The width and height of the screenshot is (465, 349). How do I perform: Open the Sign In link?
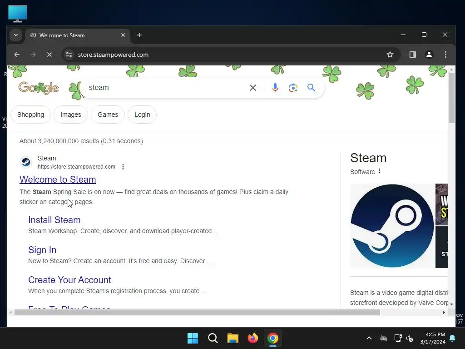42,250
